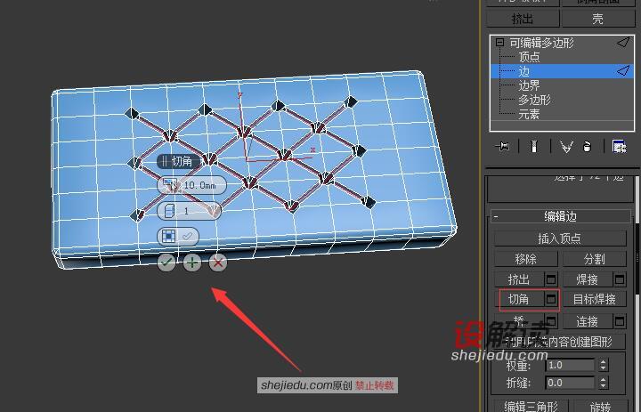Click the 挤出 button in 编辑边
Image resolution: width=641 pixels, height=412 pixels.
519,279
